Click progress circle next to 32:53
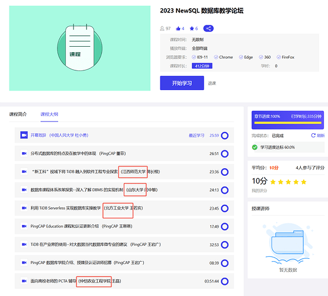Viewport: 328px width, 296px height. coord(225,244)
